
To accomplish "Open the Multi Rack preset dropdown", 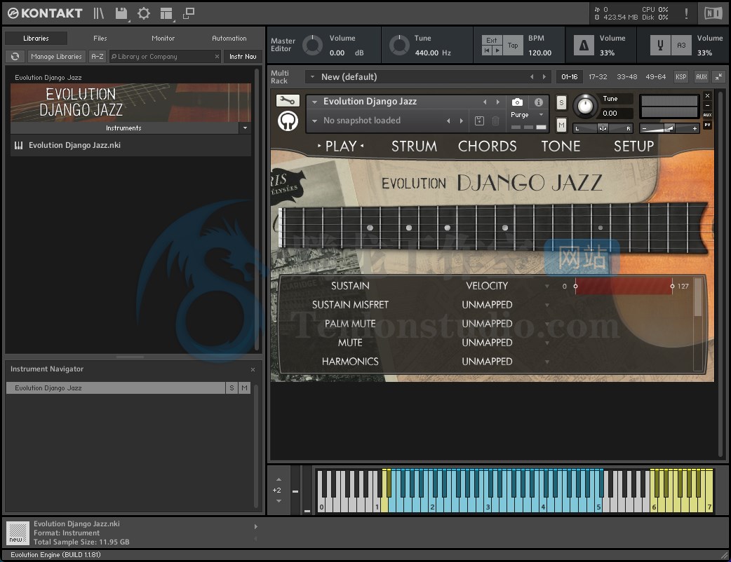I will [312, 77].
